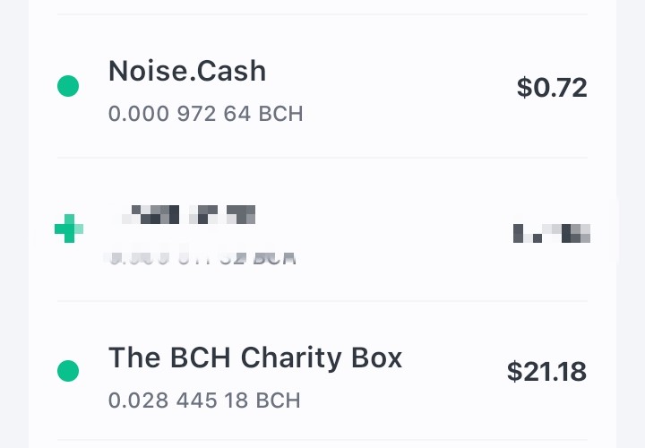The height and width of the screenshot is (448, 645).
Task: Click the gray margin left of wallet list
Action: tap(14, 224)
